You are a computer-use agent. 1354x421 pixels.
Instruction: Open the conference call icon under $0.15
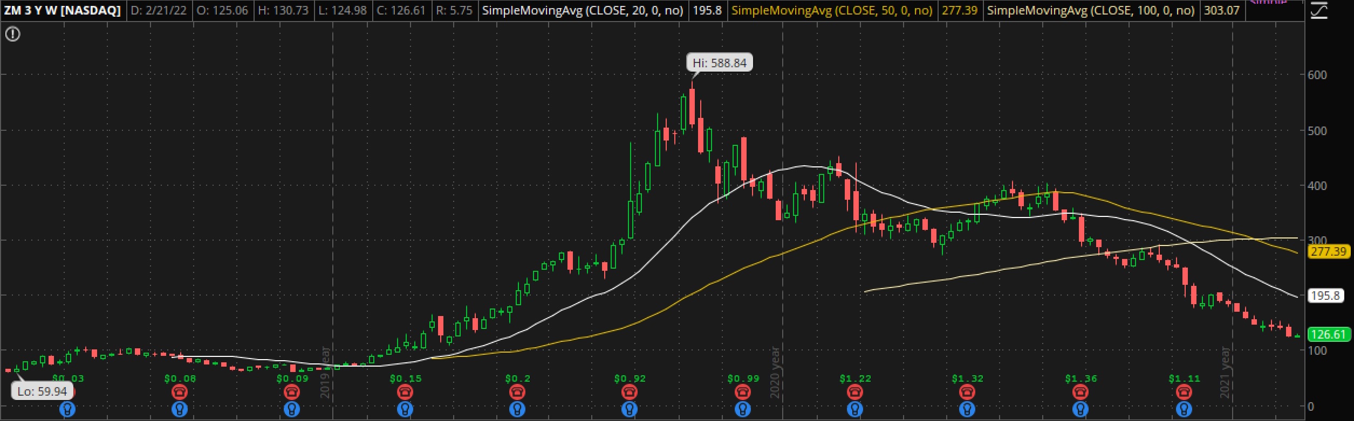pyautogui.click(x=405, y=391)
